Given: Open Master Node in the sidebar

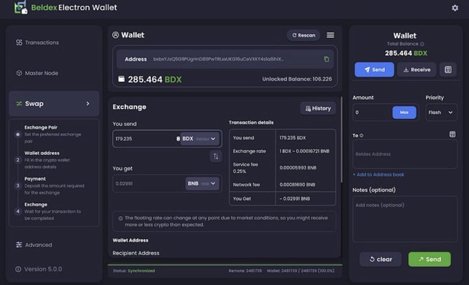Looking at the screenshot, I should (37, 73).
